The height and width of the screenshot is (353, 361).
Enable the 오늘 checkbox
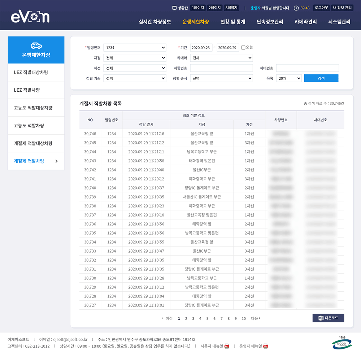(243, 48)
